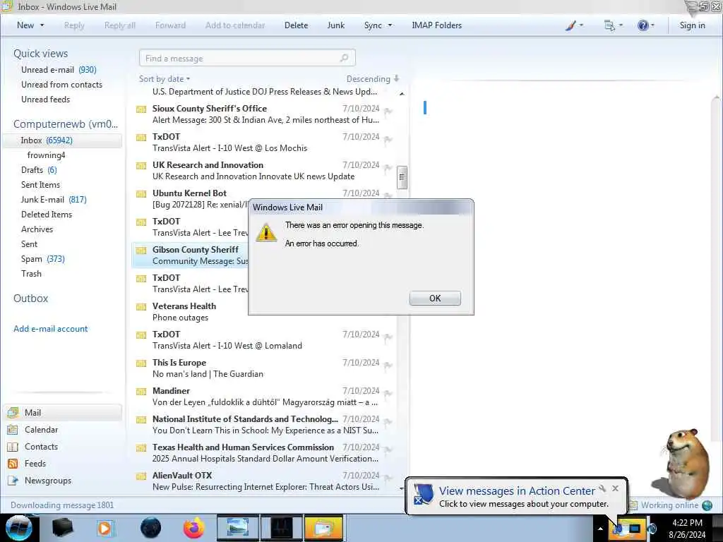The width and height of the screenshot is (723, 542).
Task: Click the search magnifier icon
Action: (x=344, y=58)
